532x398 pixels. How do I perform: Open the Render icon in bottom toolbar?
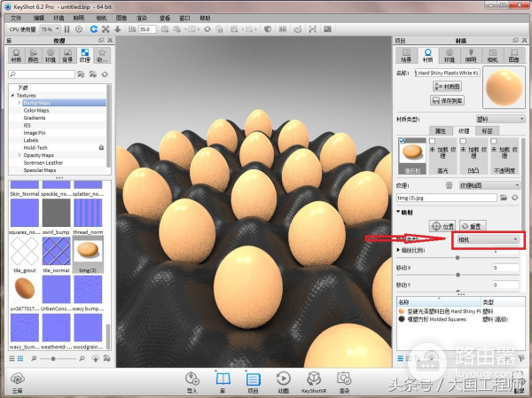[344, 382]
